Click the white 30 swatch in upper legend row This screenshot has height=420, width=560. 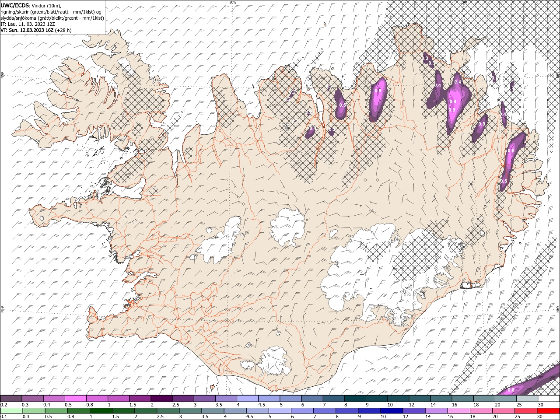click(x=549, y=399)
